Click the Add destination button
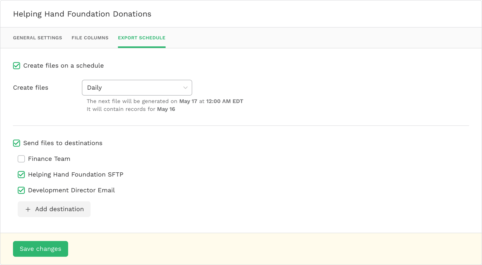Image resolution: width=482 pixels, height=265 pixels. click(54, 209)
